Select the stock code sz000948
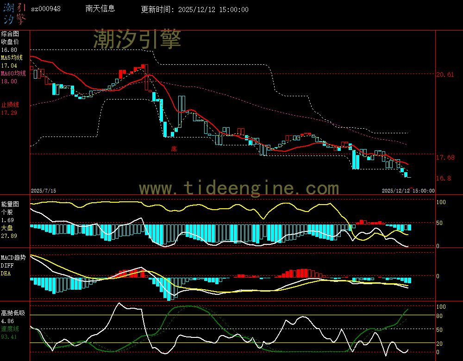463x361 pixels. pos(46,9)
